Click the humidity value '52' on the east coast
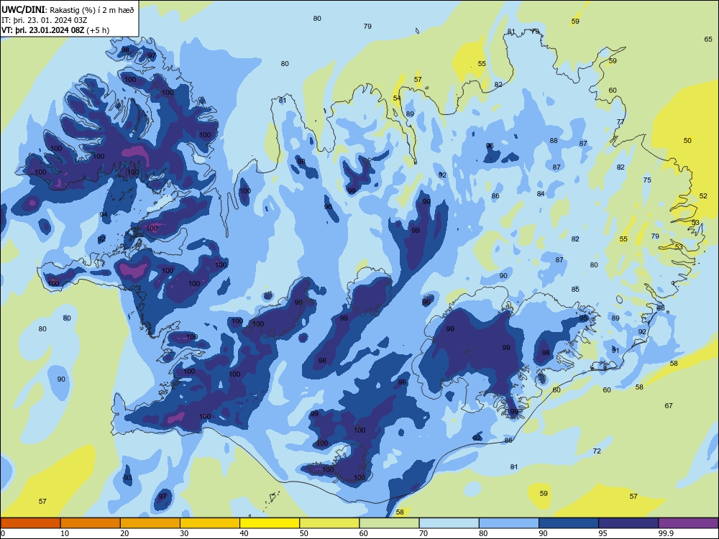This screenshot has height=539, width=719. (703, 196)
